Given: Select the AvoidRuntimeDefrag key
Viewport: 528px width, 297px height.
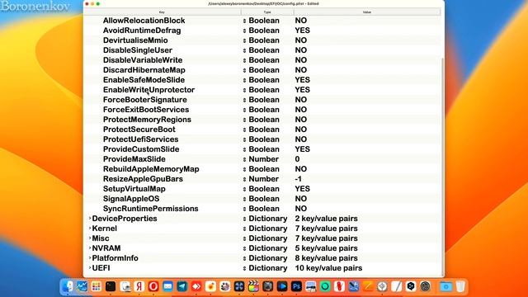Looking at the screenshot, I should click(x=142, y=31).
